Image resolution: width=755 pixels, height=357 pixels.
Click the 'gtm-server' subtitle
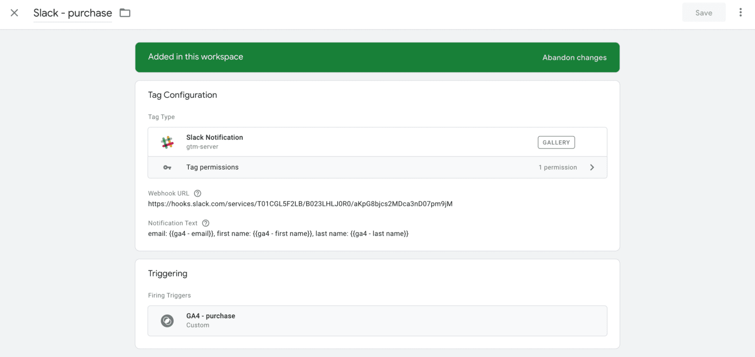[x=202, y=147]
